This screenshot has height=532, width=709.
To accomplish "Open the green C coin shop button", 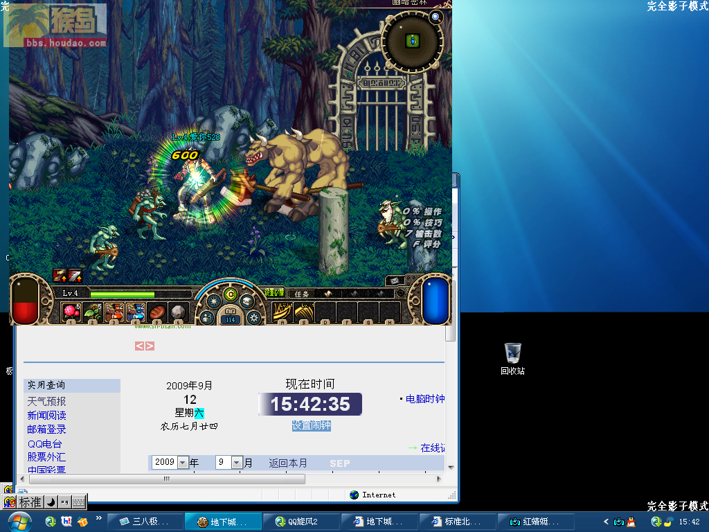I will pyautogui.click(x=231, y=294).
